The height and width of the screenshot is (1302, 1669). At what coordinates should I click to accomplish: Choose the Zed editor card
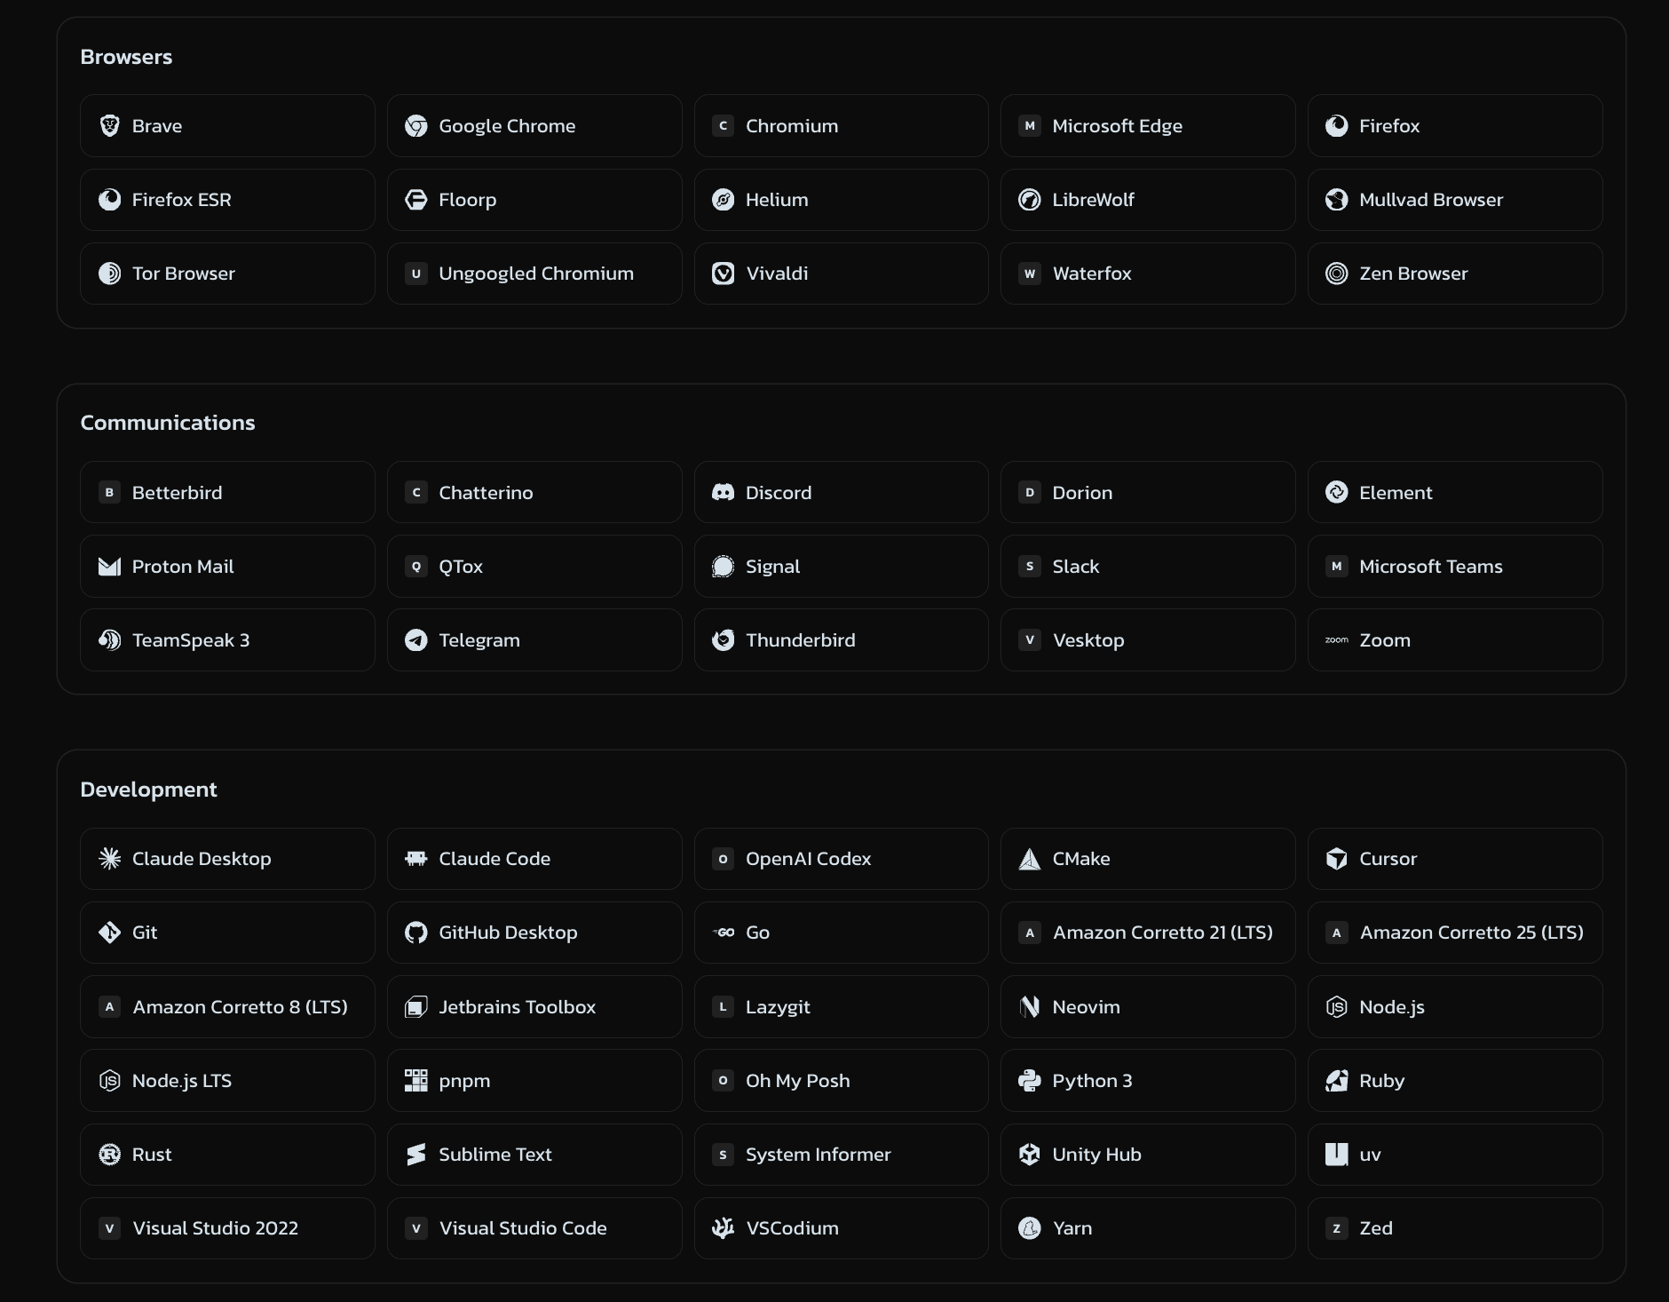point(1455,1228)
